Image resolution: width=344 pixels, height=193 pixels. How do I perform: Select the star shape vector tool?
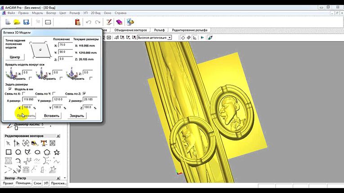click(57, 152)
